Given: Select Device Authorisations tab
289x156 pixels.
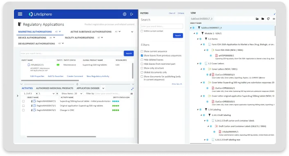Looking at the screenshot, I should point(32,38).
